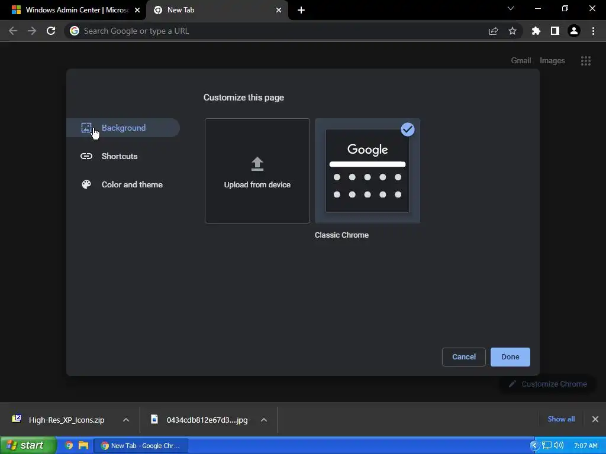The height and width of the screenshot is (454, 606).
Task: Launch Chrome from quick launch icon
Action: pyautogui.click(x=69, y=446)
